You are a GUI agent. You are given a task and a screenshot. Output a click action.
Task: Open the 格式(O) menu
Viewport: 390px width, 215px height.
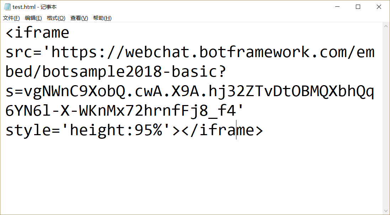pyautogui.click(x=55, y=18)
